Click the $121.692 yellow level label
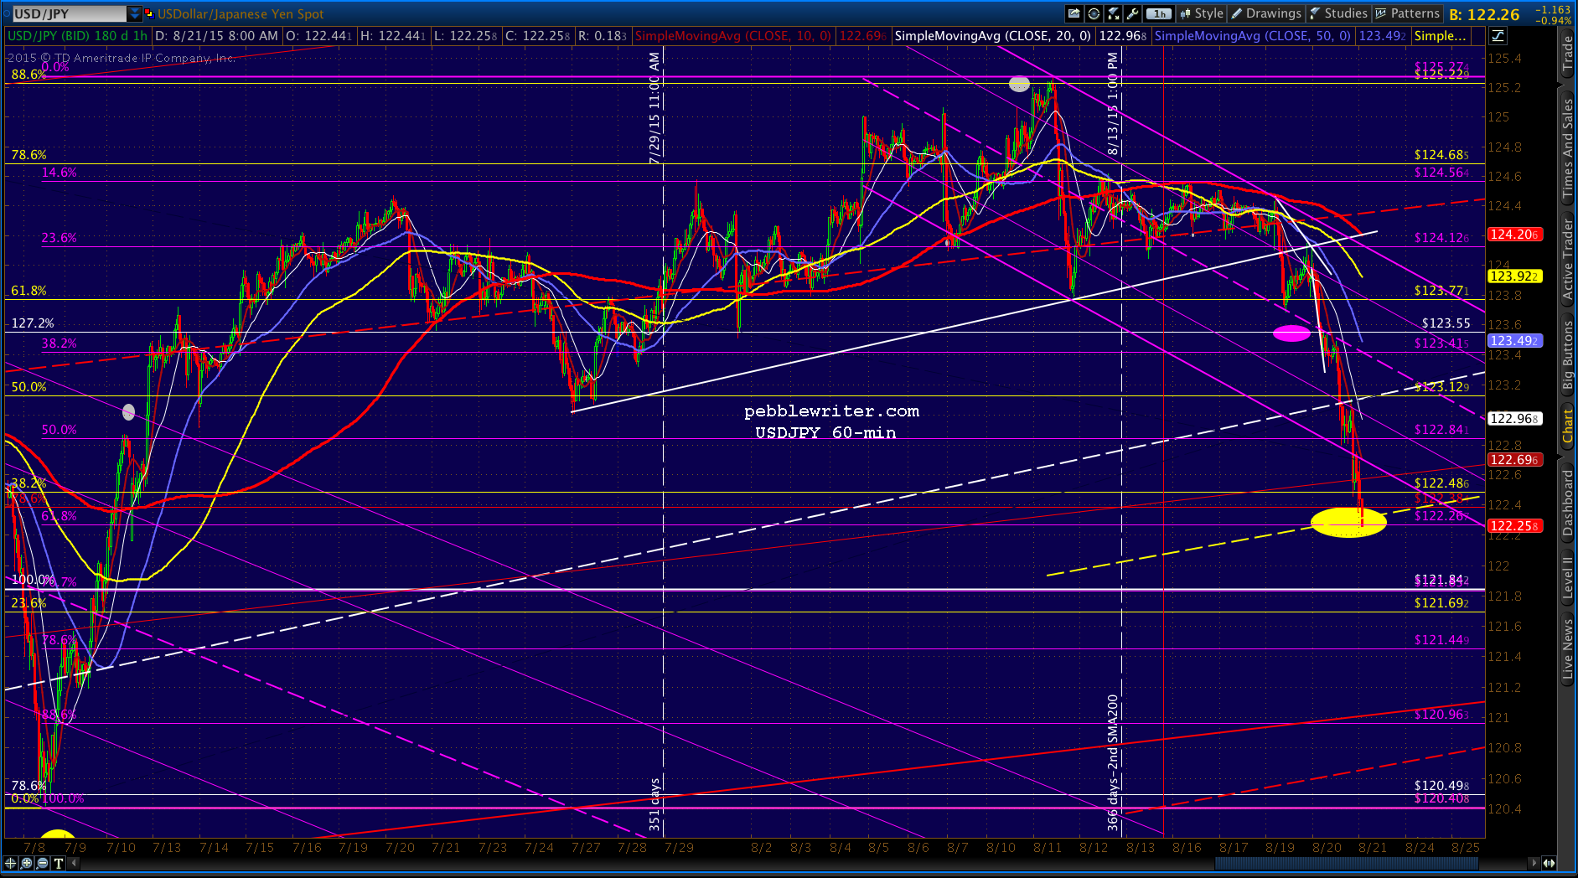The width and height of the screenshot is (1578, 878). coord(1441,603)
